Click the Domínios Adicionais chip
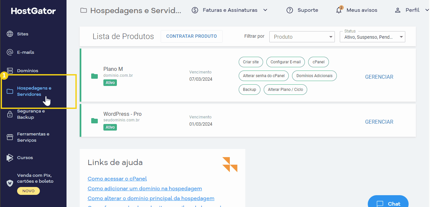Image resolution: width=430 pixels, height=207 pixels. pos(314,76)
